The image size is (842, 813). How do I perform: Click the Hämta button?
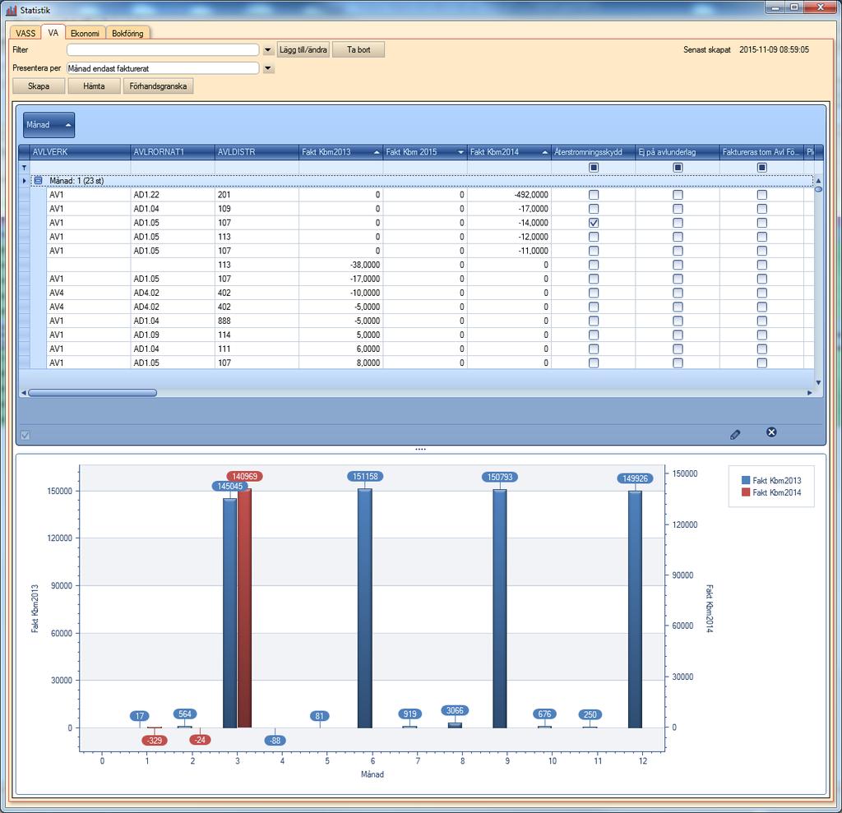(x=94, y=86)
